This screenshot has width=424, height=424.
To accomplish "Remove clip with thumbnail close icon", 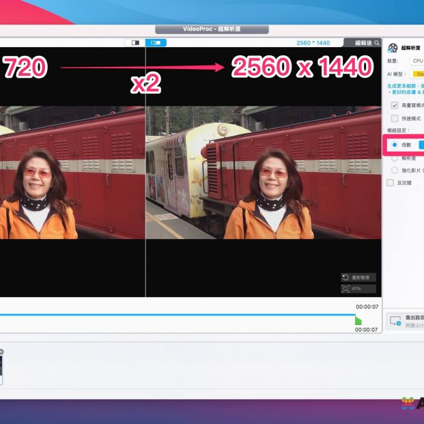I will click(x=1, y=352).
